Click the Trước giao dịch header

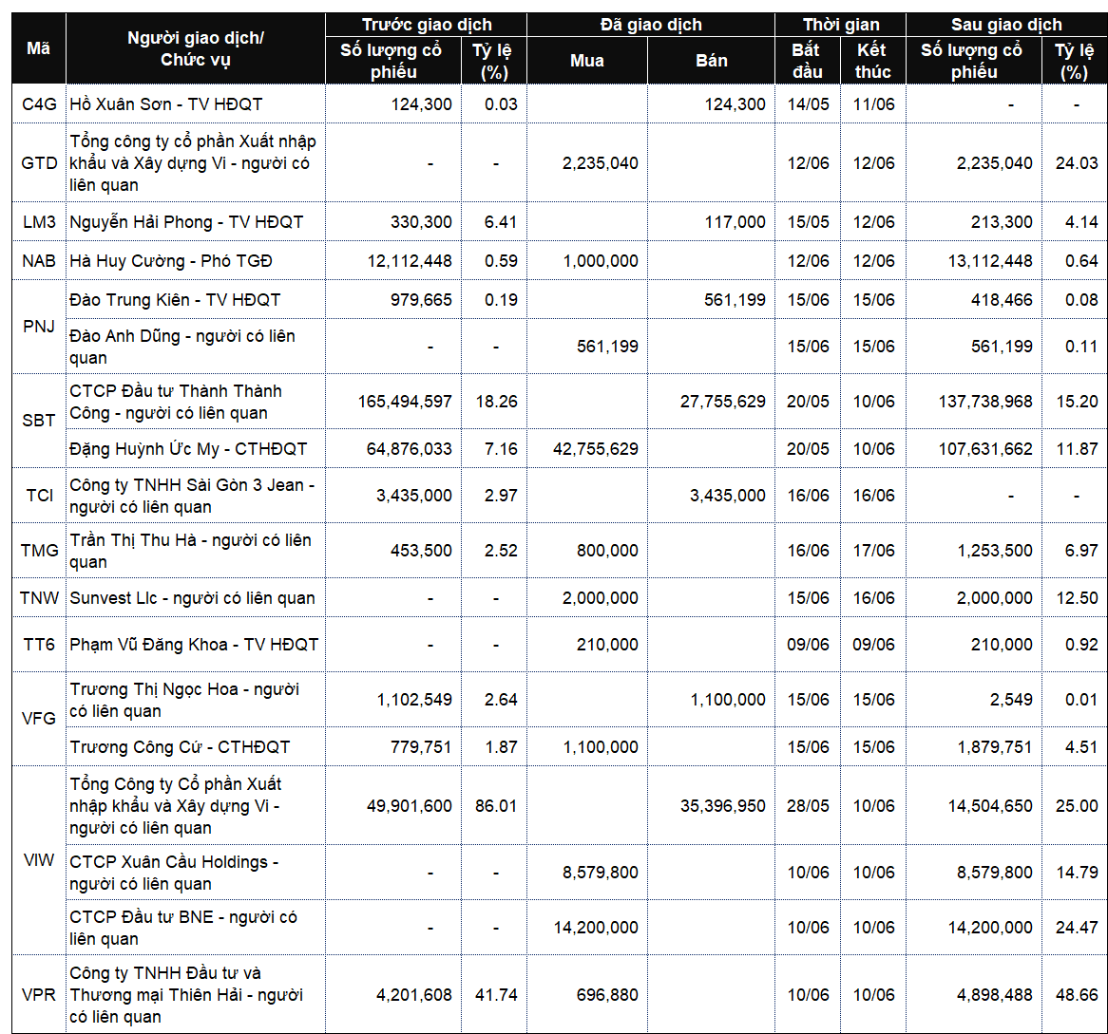426,25
